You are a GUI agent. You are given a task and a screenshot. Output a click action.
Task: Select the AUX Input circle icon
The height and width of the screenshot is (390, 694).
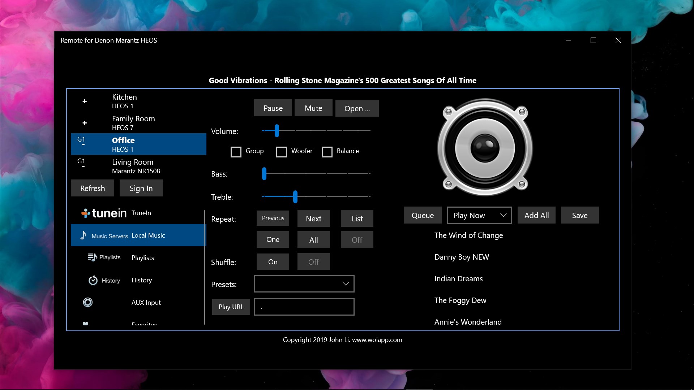click(87, 302)
